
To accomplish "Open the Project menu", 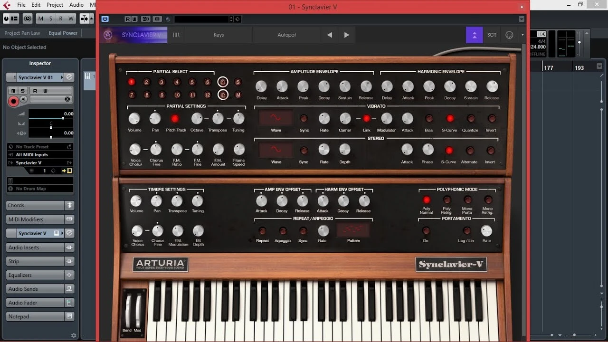I will coord(55,5).
